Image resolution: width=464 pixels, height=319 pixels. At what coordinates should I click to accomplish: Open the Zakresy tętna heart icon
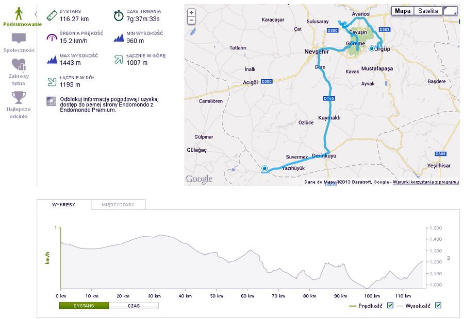(x=19, y=64)
